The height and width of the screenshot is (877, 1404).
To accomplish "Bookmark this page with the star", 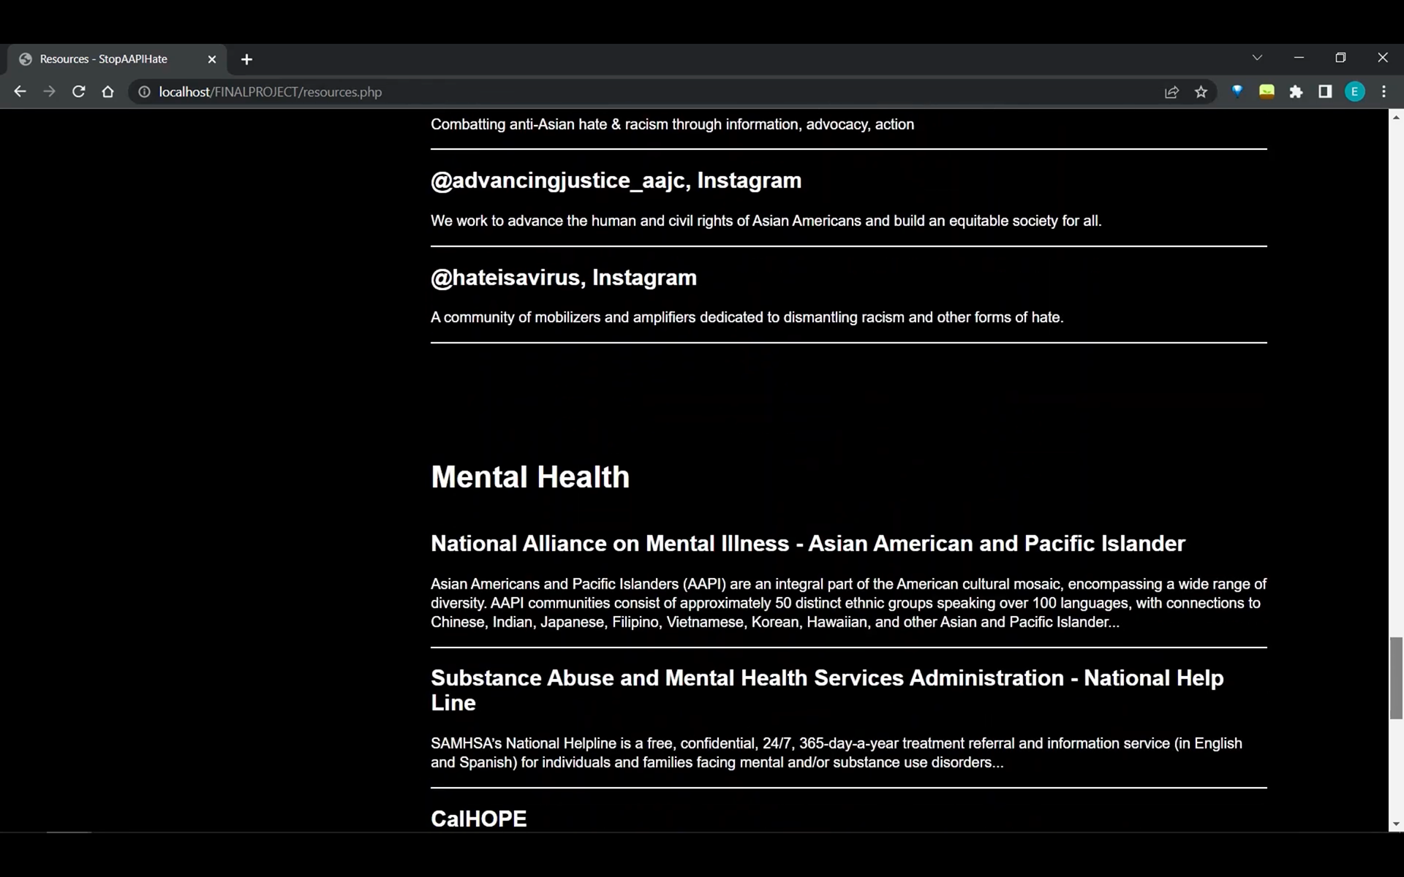I will 1201,92.
